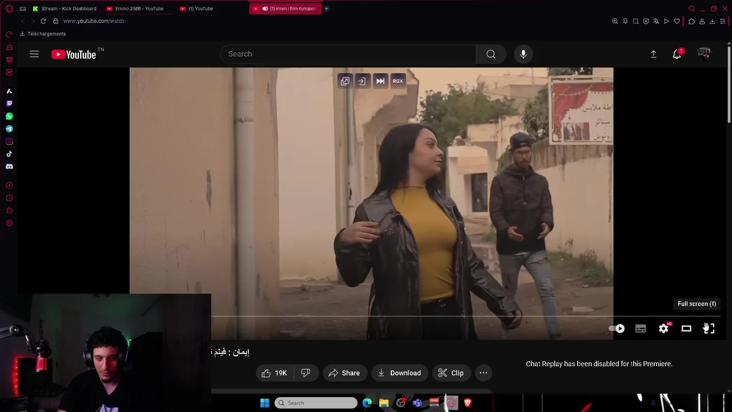732x412 pixels.
Task: Click the RGX overlay button
Action: (x=398, y=81)
